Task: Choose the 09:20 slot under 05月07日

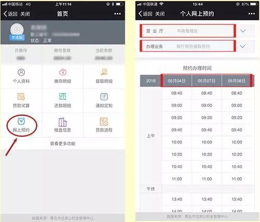Action: (206, 117)
